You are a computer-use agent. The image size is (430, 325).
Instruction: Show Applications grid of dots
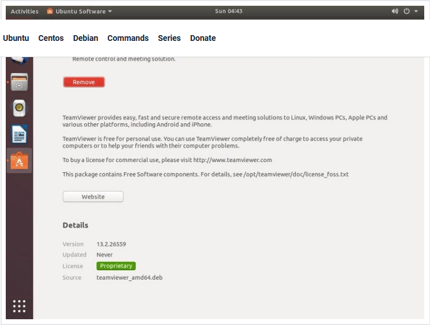coord(19,306)
